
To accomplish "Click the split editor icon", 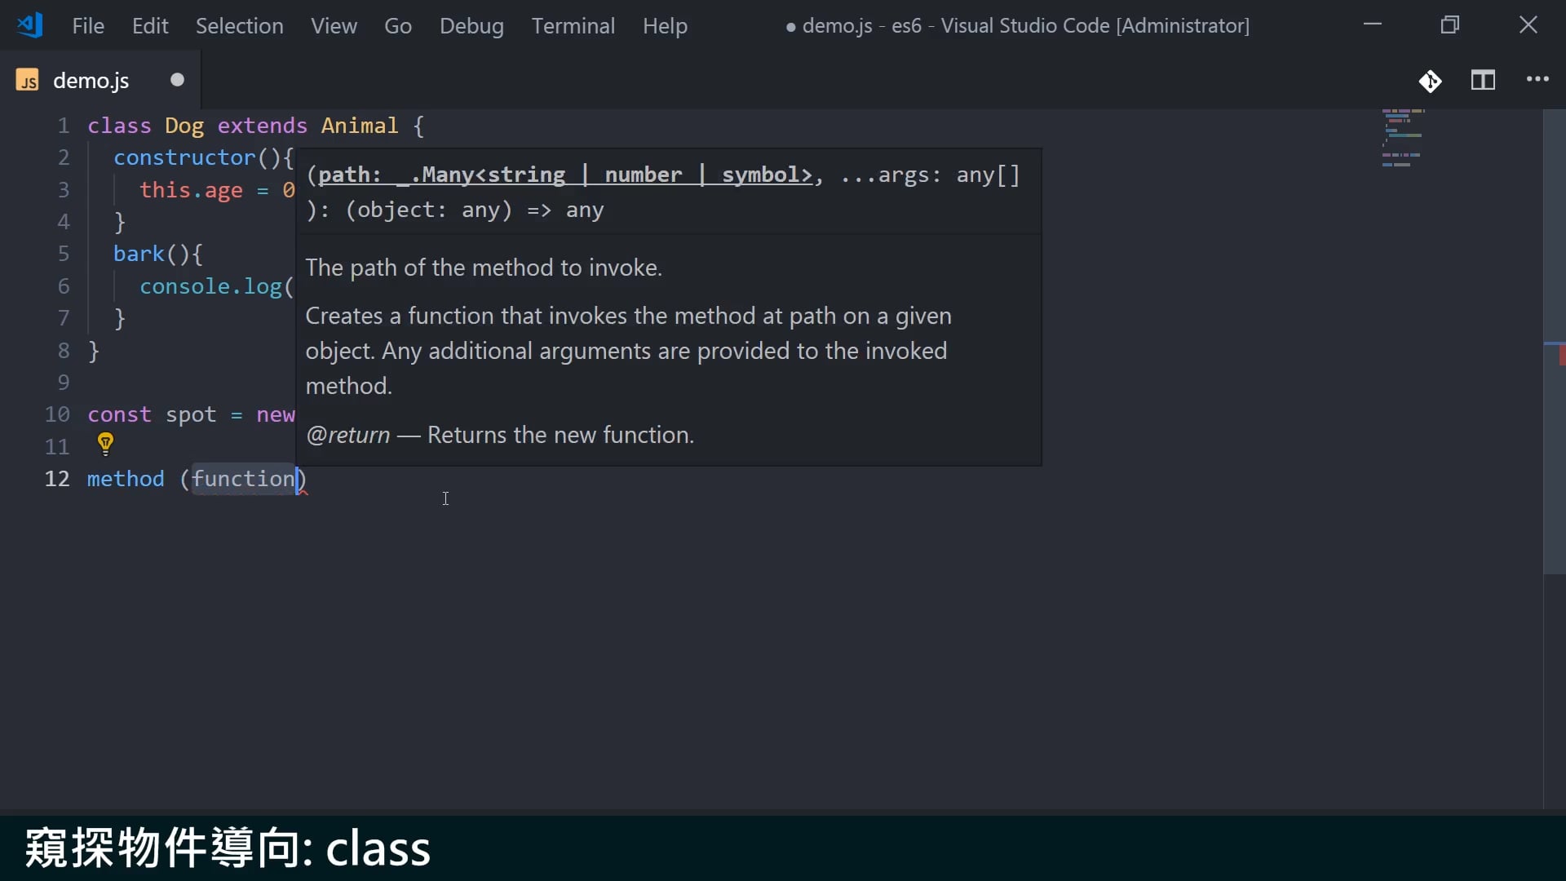I will 1483,80.
